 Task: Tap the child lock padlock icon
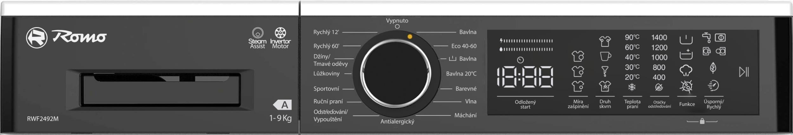point(702,121)
